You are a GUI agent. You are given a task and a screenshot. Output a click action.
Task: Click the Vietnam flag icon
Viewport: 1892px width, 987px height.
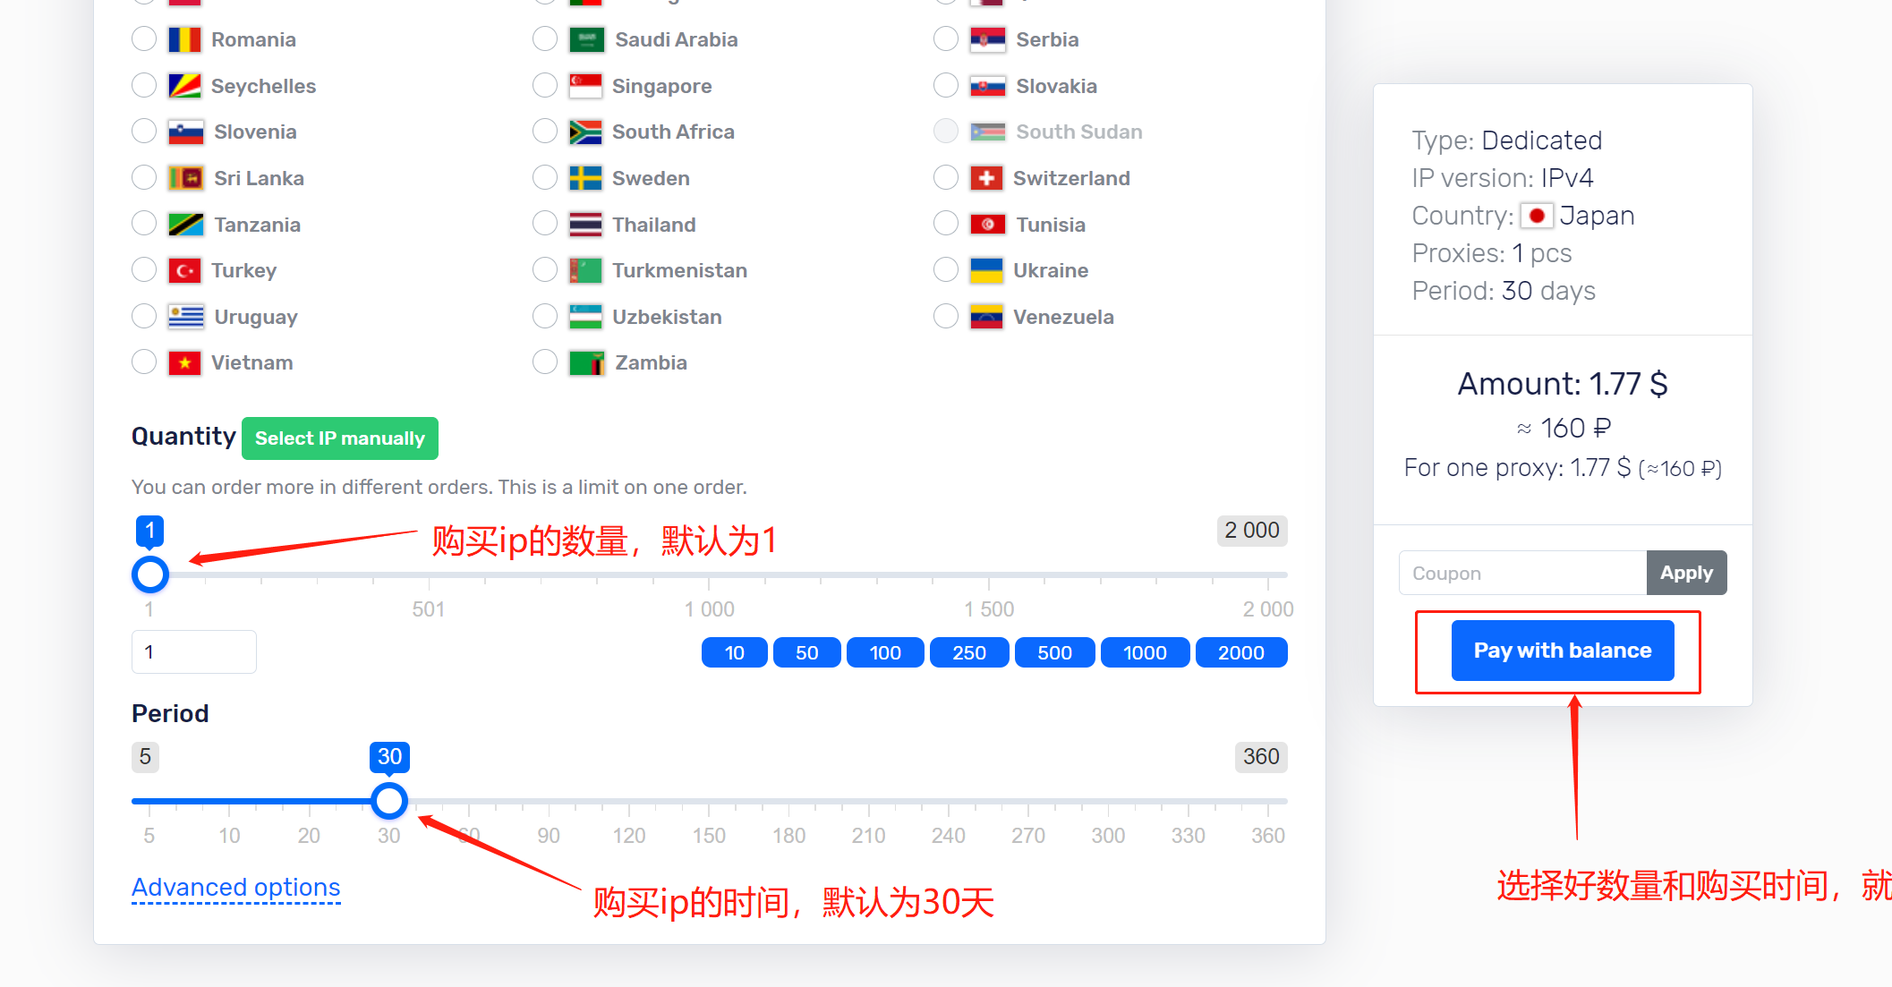184,362
